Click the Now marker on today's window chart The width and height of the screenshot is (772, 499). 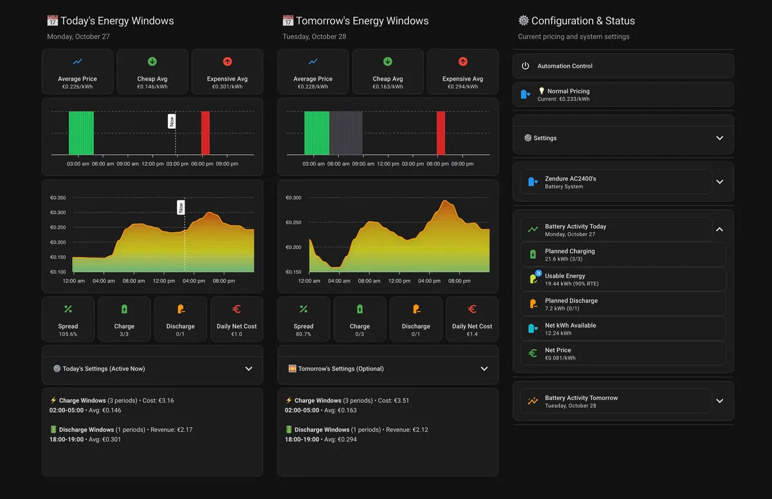172,121
